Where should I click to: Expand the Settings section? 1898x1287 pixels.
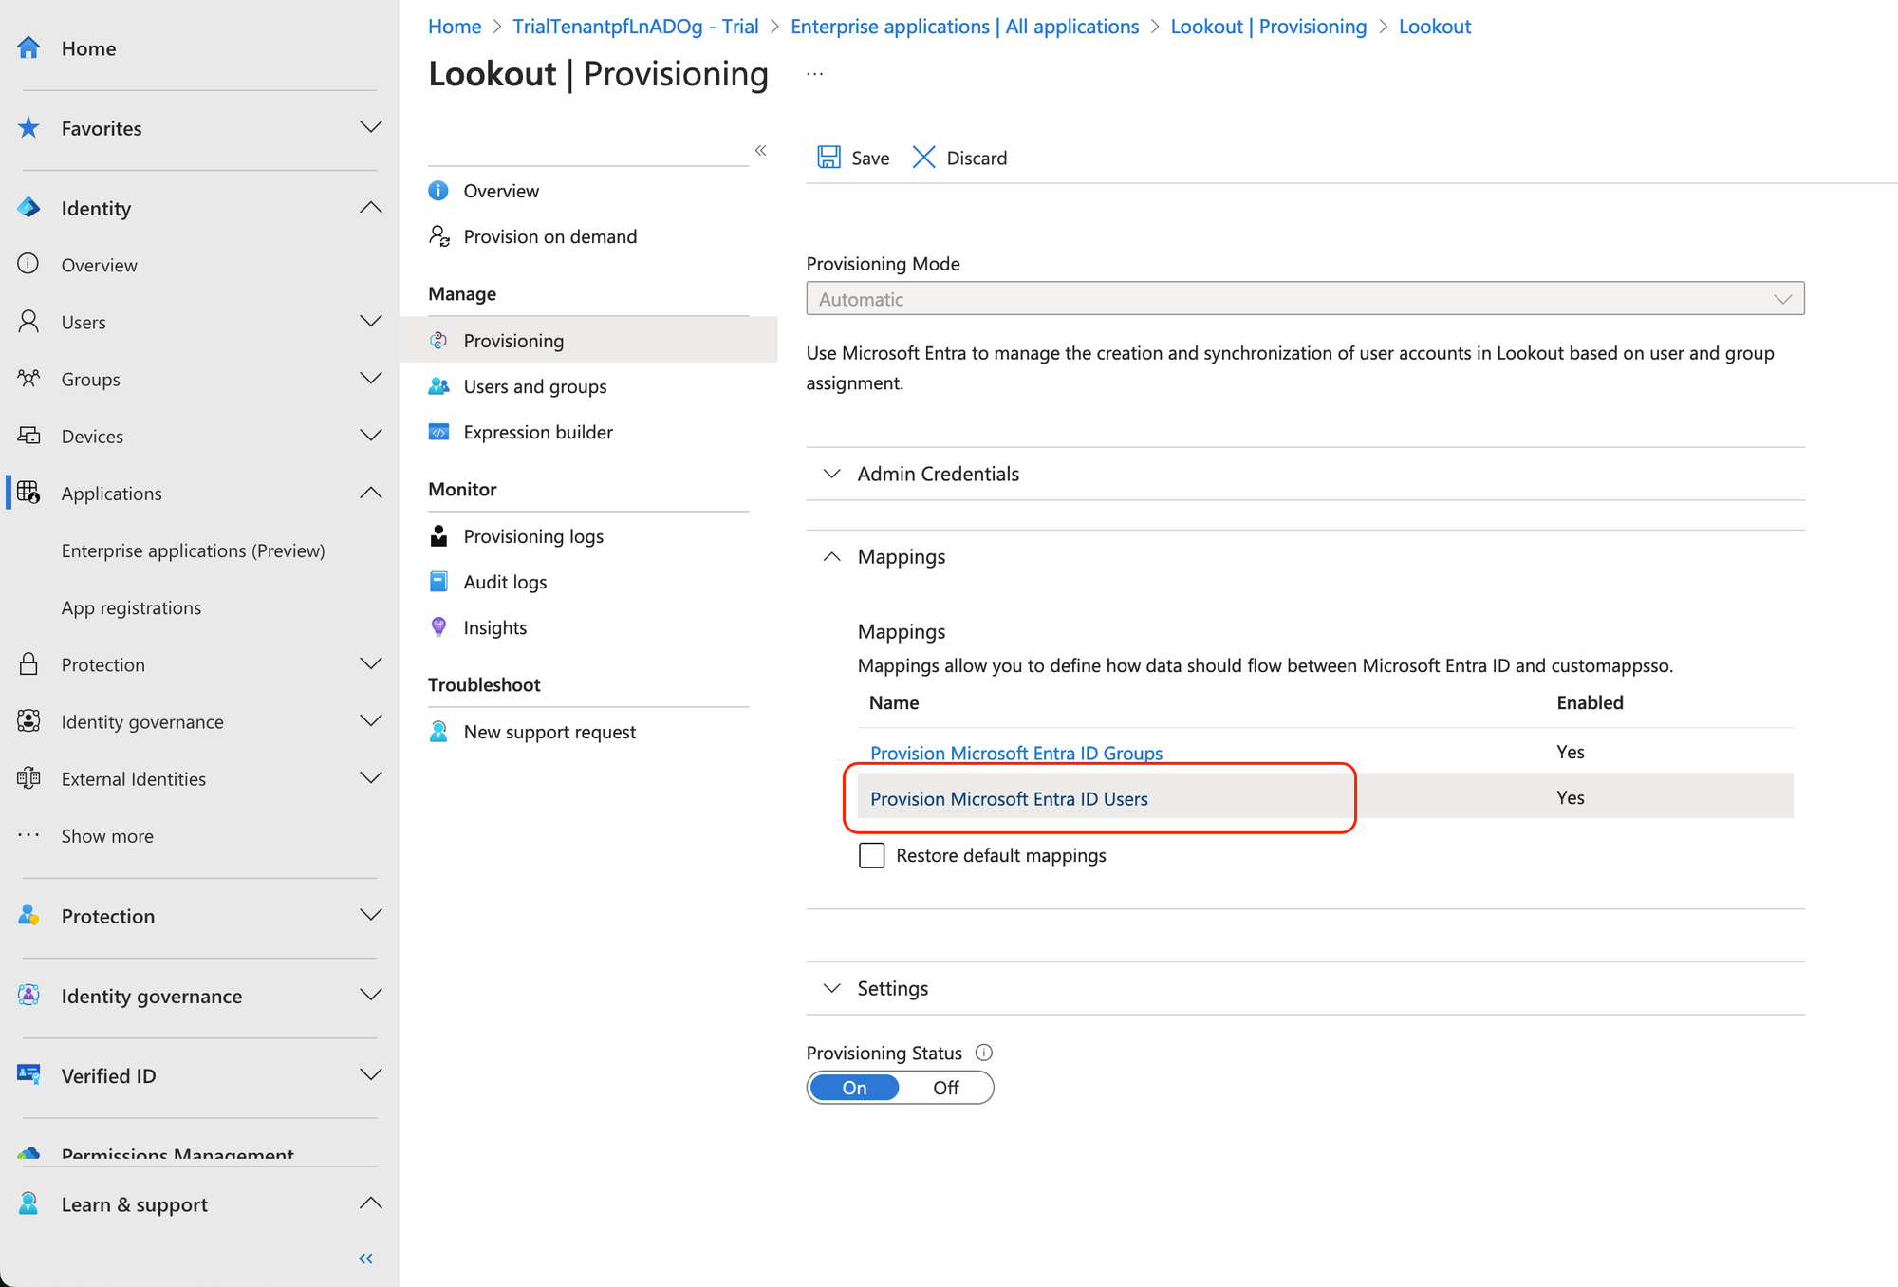point(832,988)
